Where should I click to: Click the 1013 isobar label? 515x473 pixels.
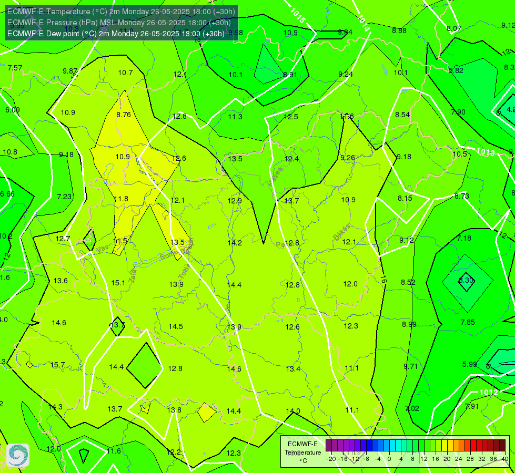[486, 152]
